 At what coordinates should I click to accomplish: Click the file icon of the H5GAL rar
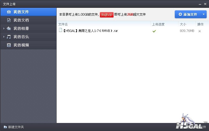coord(61,31)
